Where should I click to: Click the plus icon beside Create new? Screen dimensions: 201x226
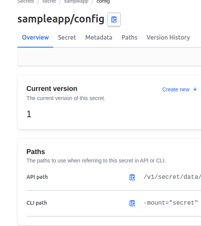[195, 89]
